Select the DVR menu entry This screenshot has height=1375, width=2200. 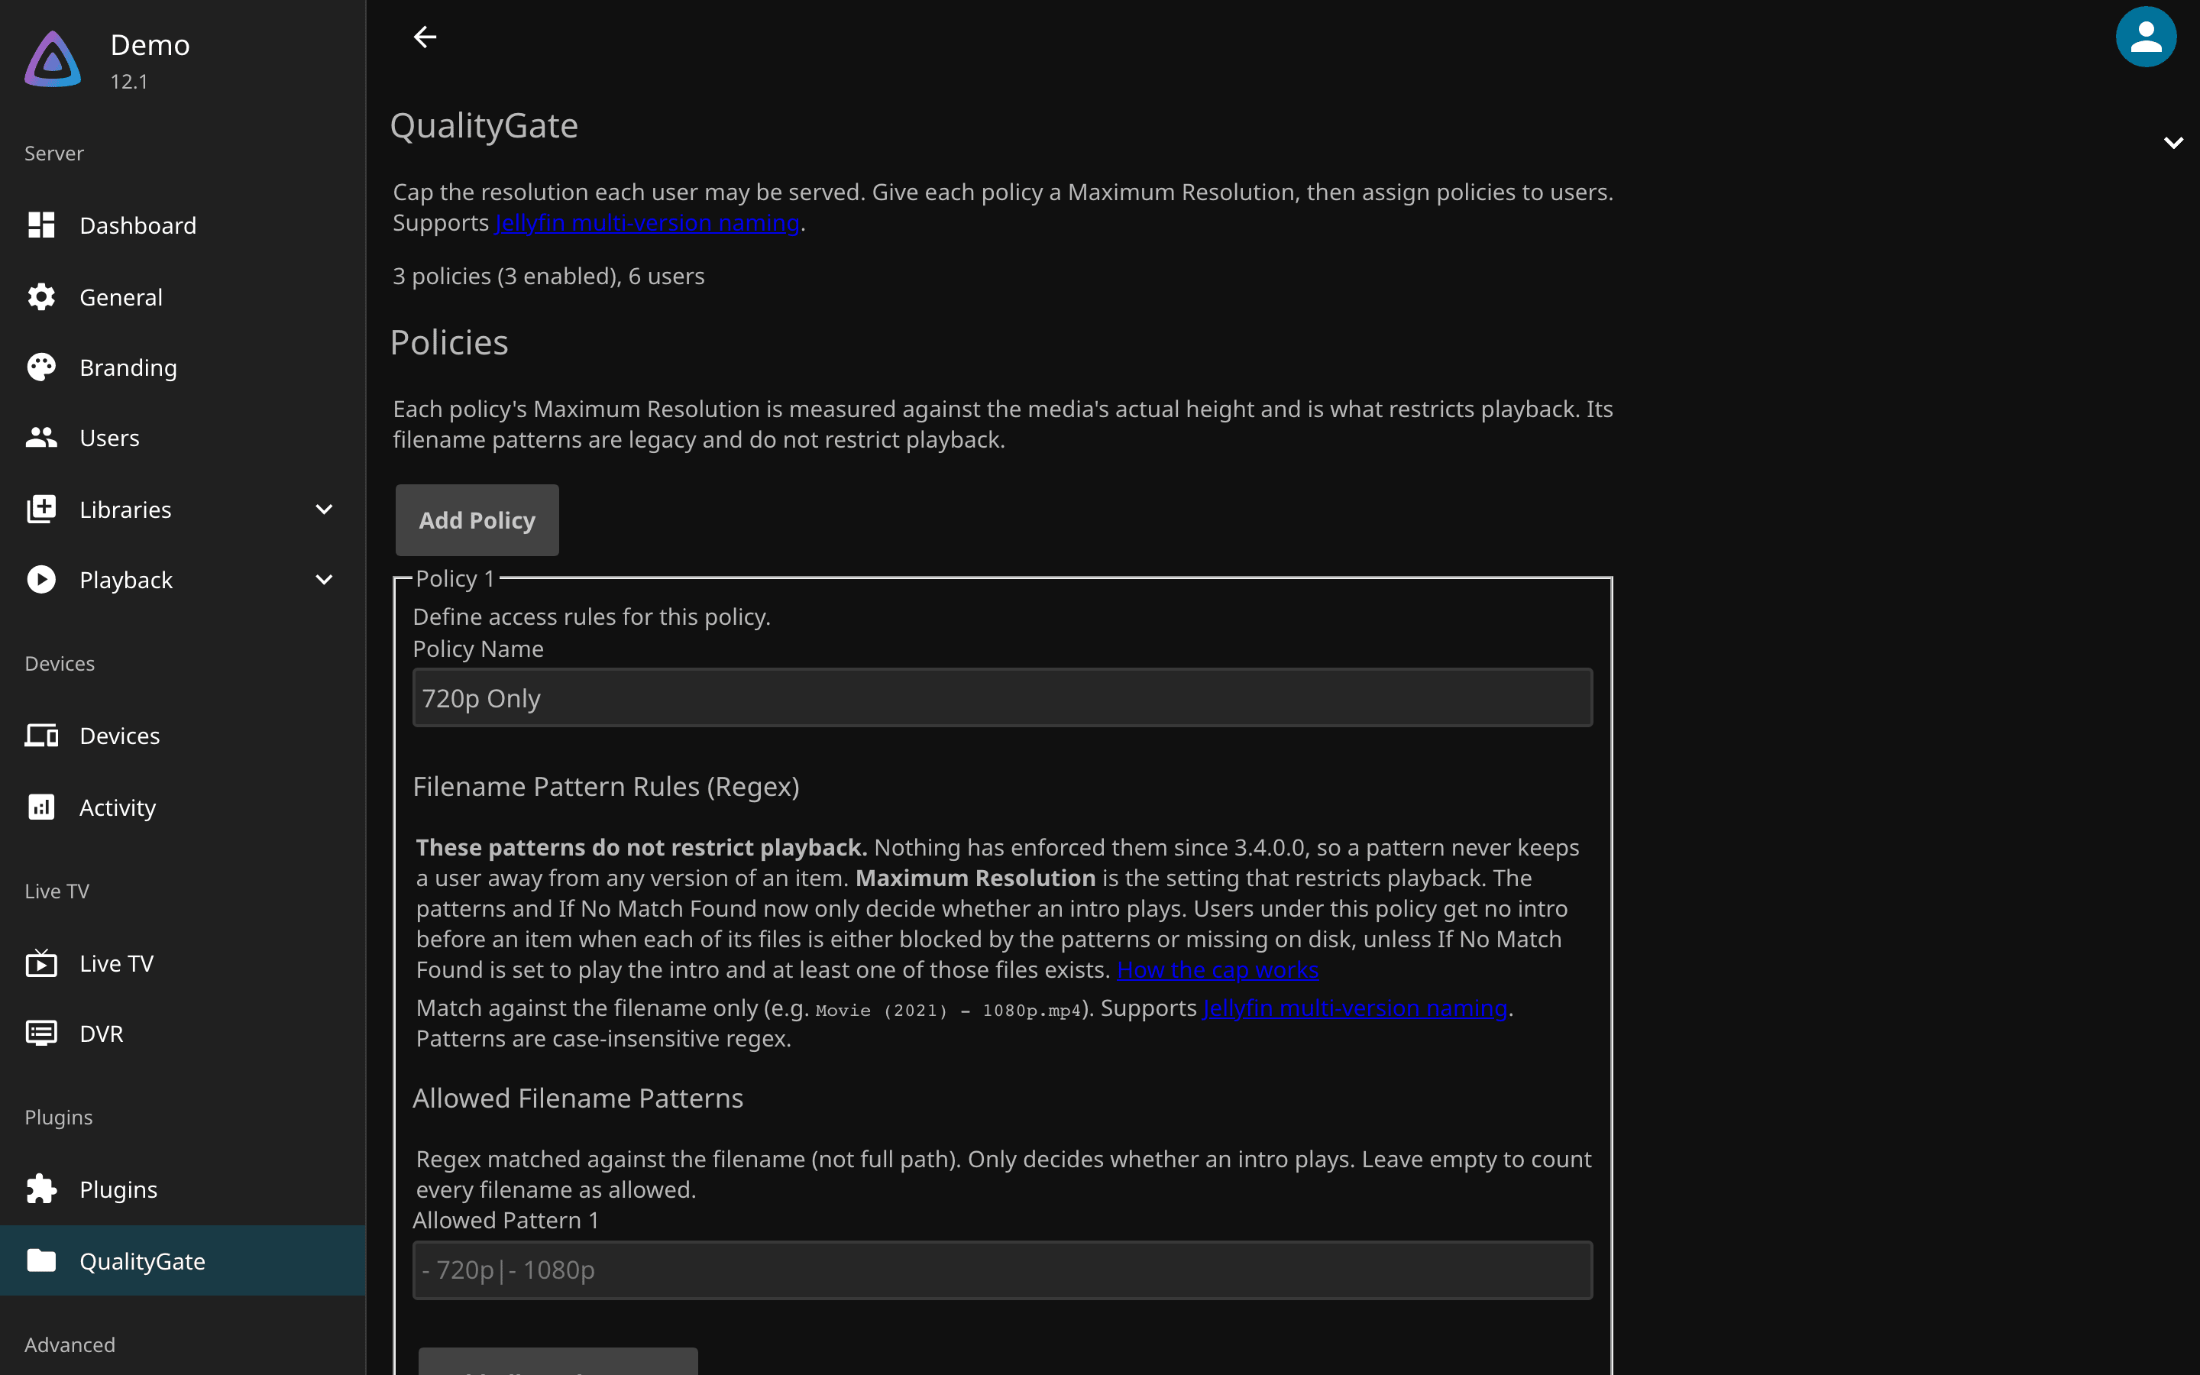(183, 1033)
